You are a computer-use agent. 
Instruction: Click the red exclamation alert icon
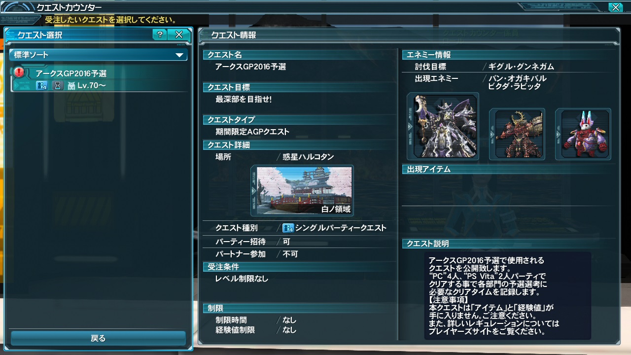click(19, 72)
